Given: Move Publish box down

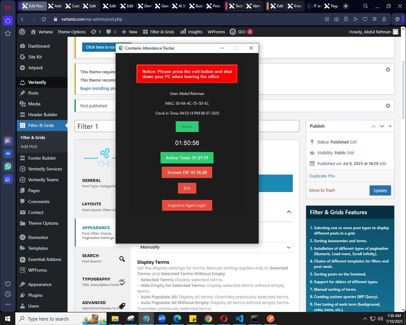Looking at the screenshot, I should [x=382, y=126].
